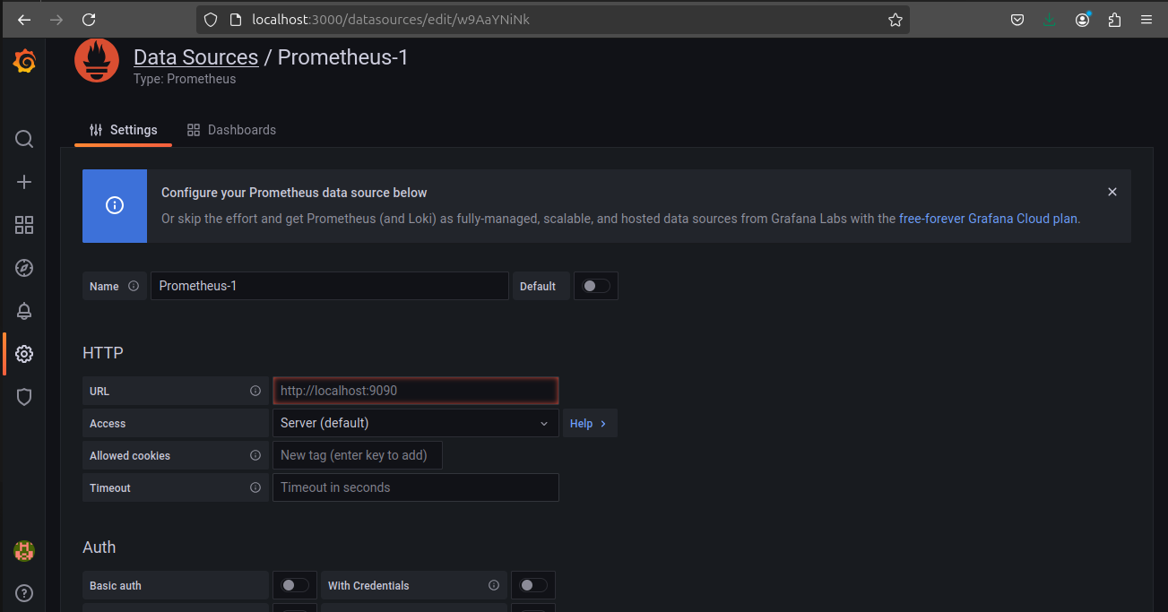The image size is (1168, 612).
Task: Open the free-forever Grafana Cloud plan link
Action: (x=989, y=218)
